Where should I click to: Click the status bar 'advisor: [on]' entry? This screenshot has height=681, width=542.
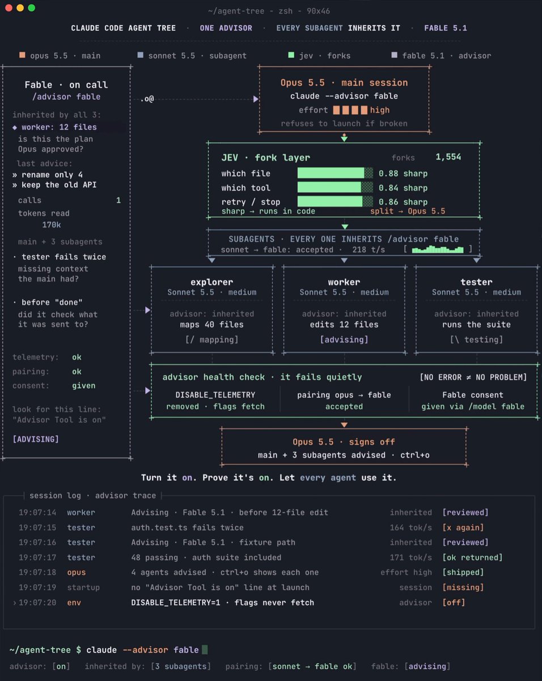(40, 666)
